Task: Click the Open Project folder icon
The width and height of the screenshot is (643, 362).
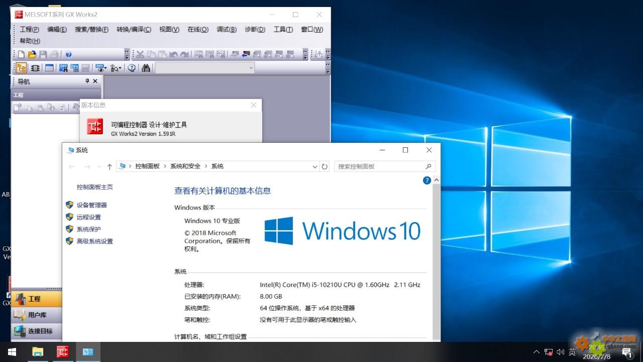Action: click(x=32, y=54)
